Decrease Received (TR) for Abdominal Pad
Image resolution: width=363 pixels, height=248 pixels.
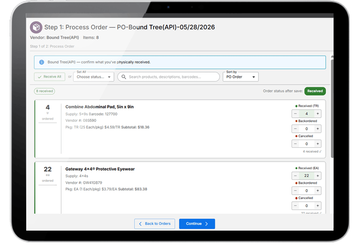tap(295, 113)
